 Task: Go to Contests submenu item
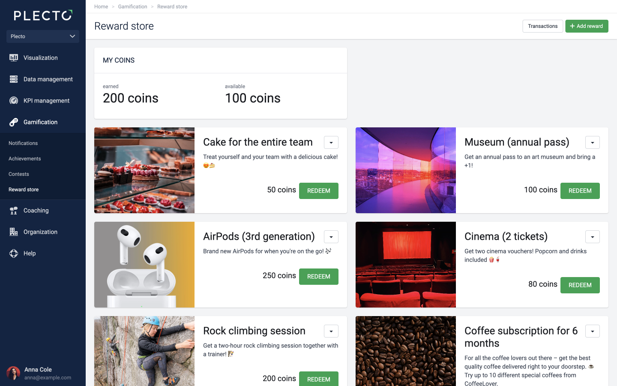(19, 174)
